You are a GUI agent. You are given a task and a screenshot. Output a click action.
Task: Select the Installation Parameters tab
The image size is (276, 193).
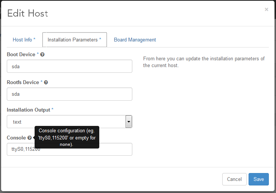(74, 40)
